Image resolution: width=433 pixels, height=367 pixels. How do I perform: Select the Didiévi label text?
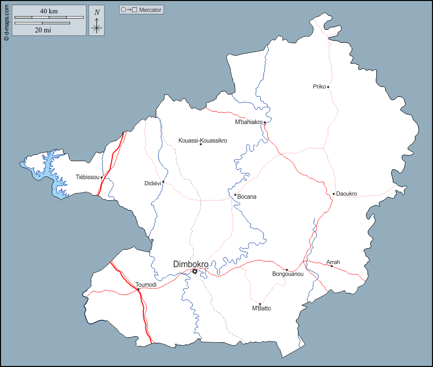(153, 183)
